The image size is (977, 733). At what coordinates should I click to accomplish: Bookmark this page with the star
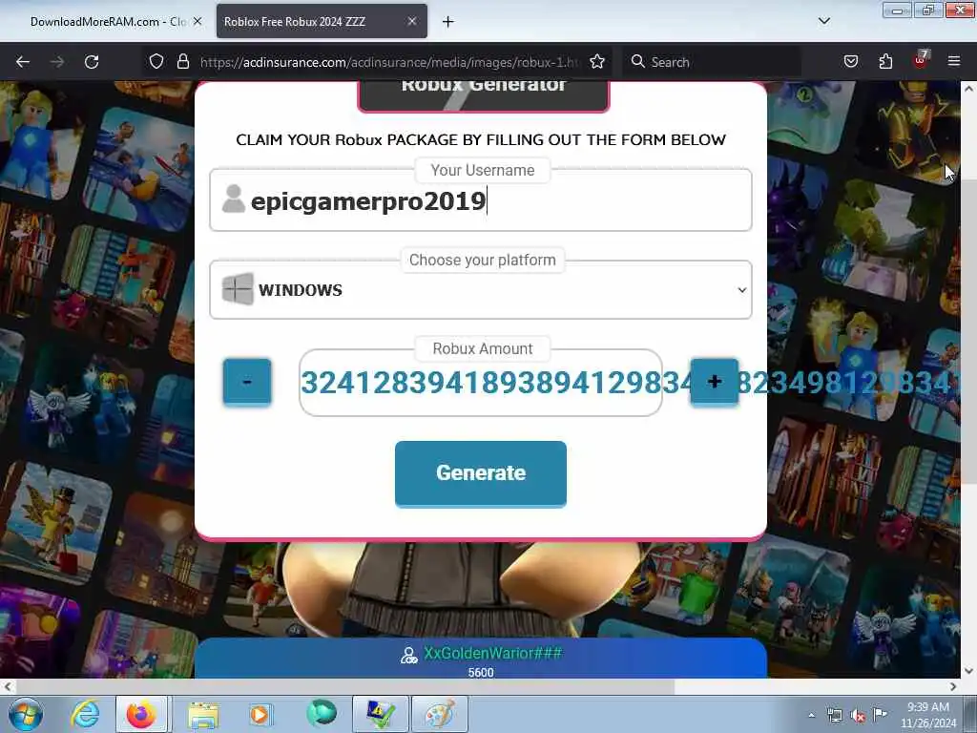coord(597,62)
